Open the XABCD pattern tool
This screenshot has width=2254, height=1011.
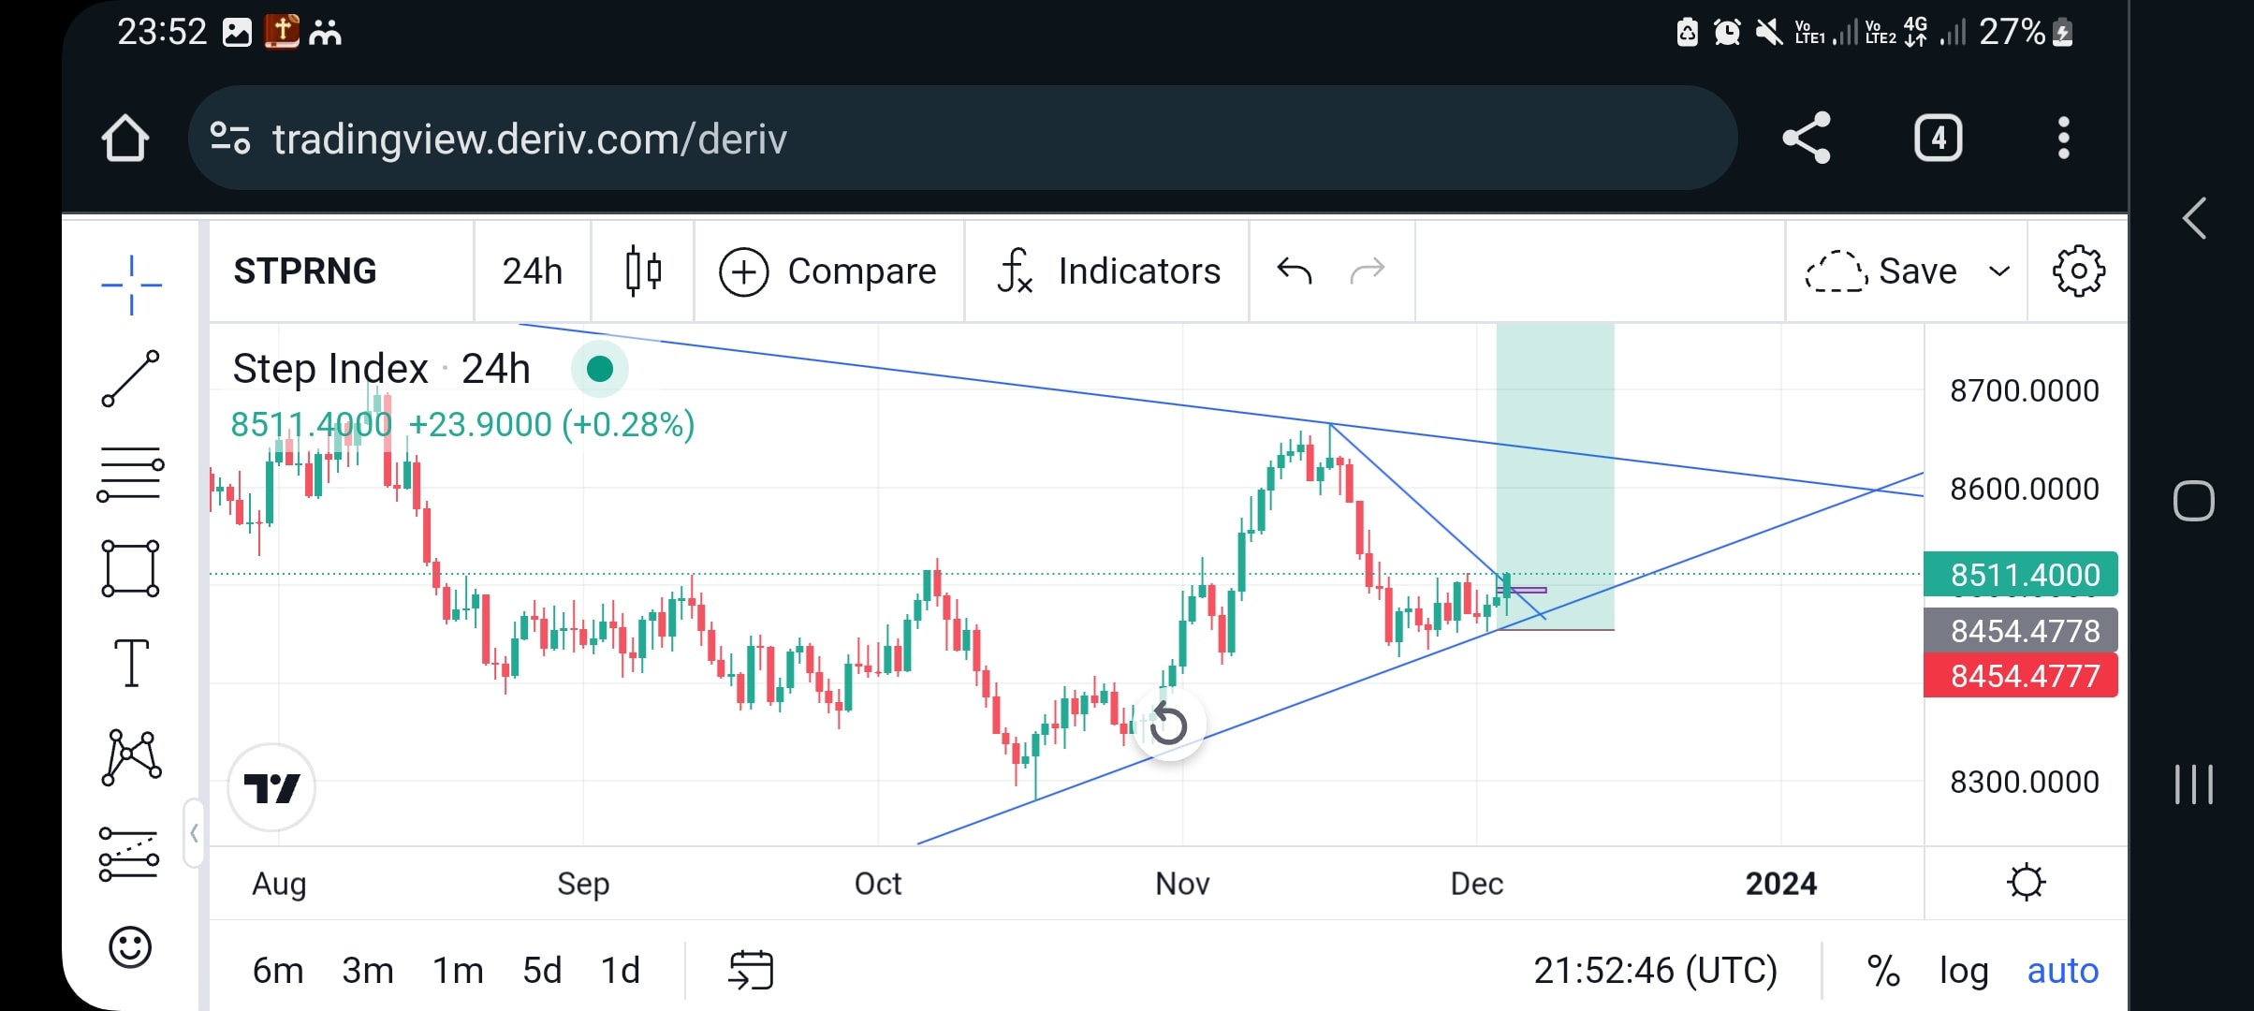click(x=131, y=757)
